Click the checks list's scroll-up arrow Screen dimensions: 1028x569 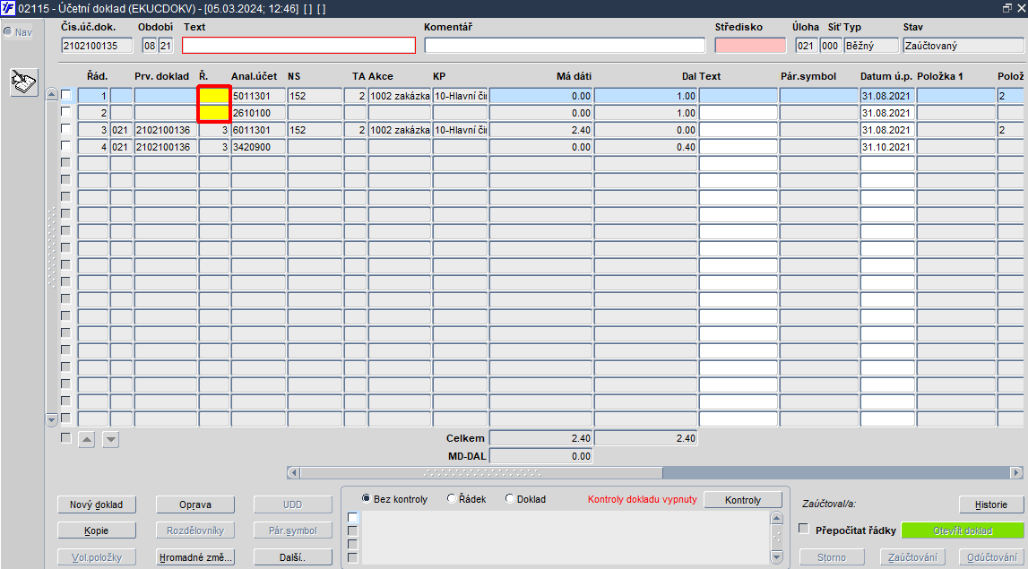[776, 519]
